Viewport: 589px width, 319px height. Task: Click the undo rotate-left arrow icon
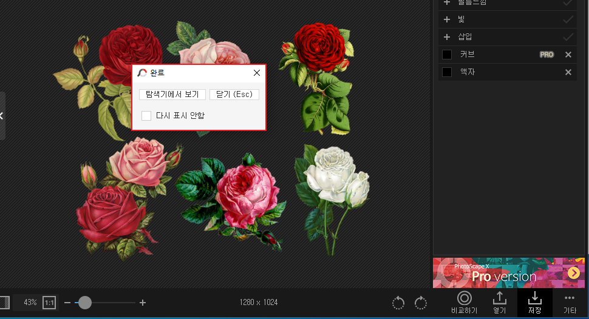click(x=398, y=303)
